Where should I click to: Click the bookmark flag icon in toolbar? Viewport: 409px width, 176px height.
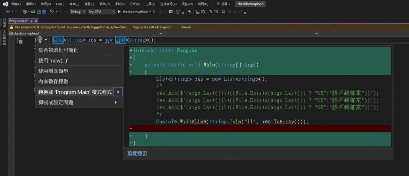tap(224, 12)
